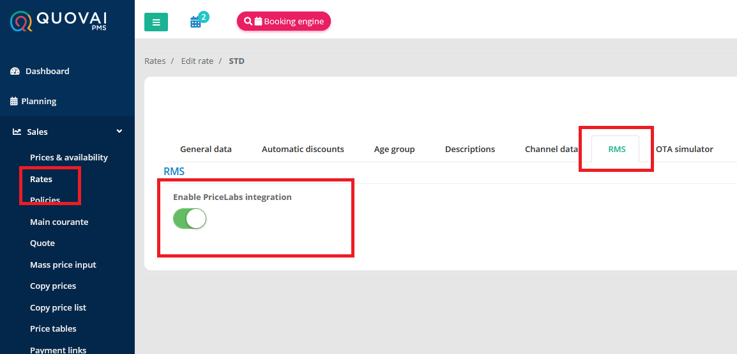Viewport: 737px width, 354px height.
Task: Click the Quovai PMS logo
Action: click(59, 21)
